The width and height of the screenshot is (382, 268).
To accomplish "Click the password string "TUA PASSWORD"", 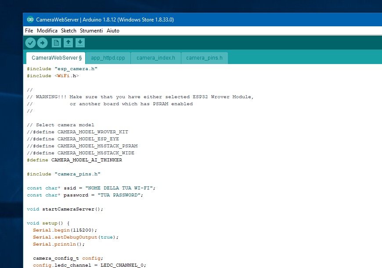I will click(119, 195).
